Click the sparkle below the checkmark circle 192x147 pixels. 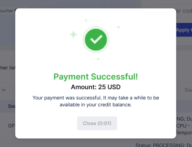pyautogui.click(x=98, y=59)
